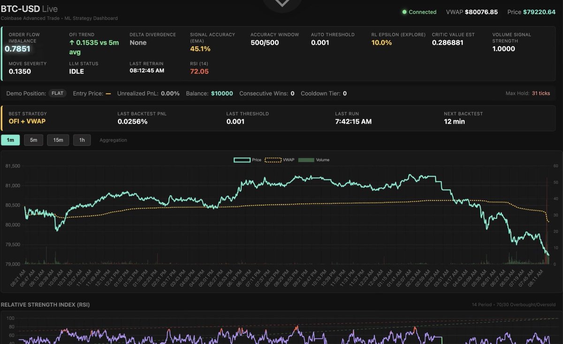Click Unrealized PnL value 0.00%
Screen dimensions: 563x344
(x=170, y=93)
